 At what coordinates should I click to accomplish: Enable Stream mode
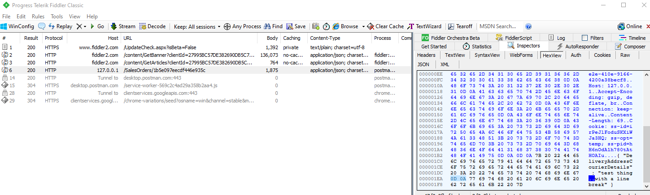tap(122, 26)
